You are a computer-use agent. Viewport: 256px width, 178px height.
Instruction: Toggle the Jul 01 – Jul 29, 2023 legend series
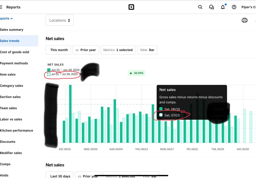49,74
